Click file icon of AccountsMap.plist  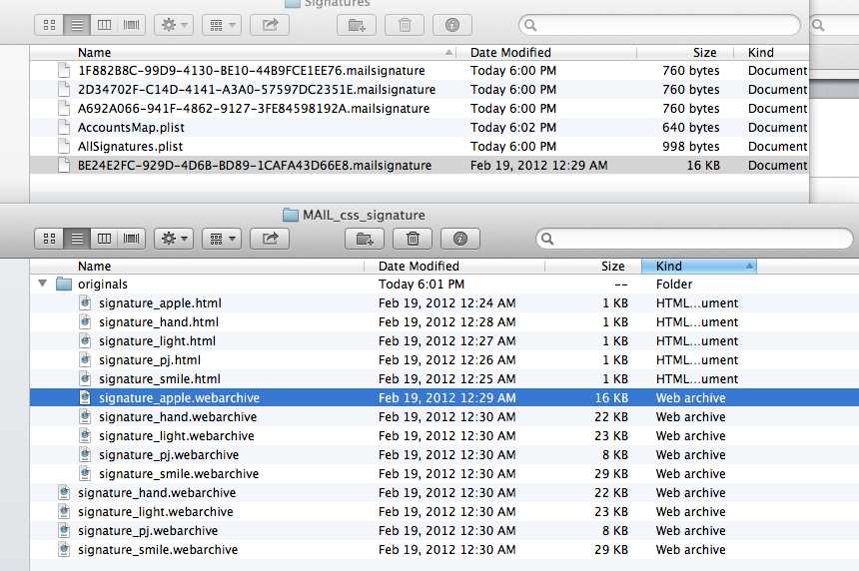pos(64,128)
